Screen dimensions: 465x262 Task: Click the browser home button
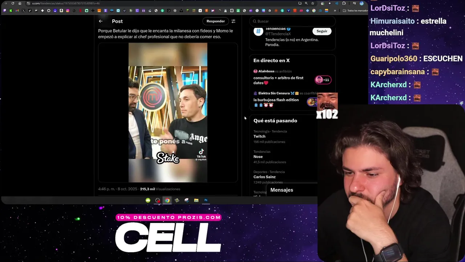20,3
